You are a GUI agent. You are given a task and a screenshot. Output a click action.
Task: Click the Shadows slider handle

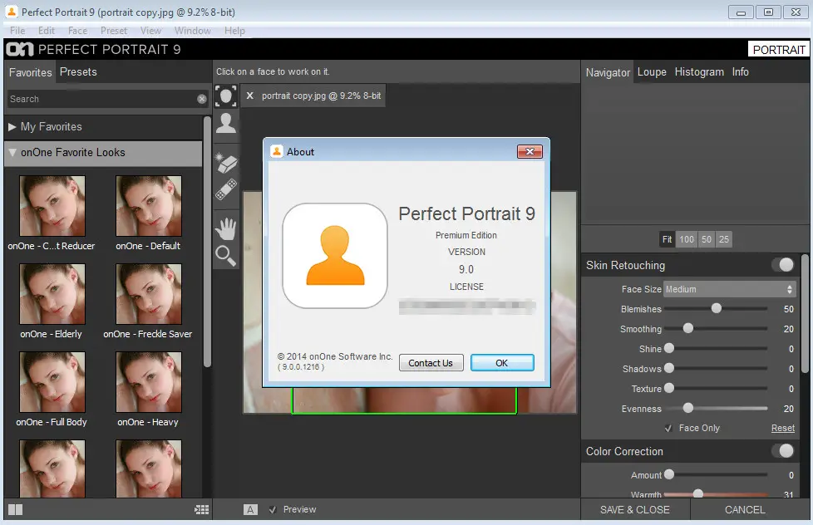pyautogui.click(x=669, y=368)
